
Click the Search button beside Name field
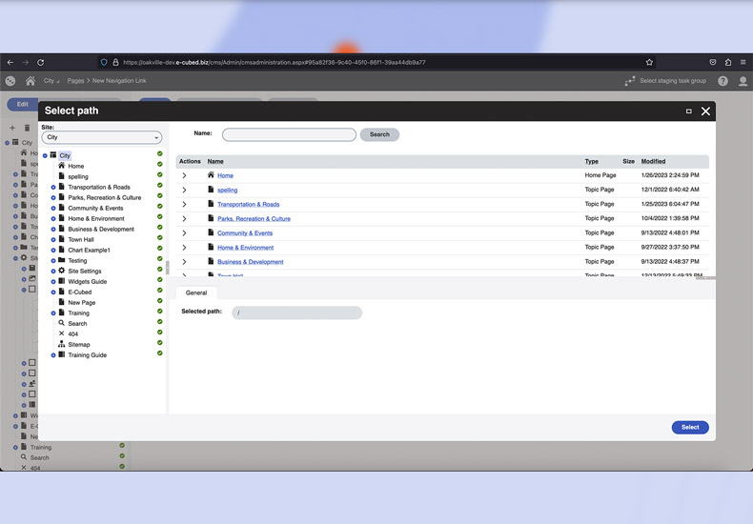point(379,134)
